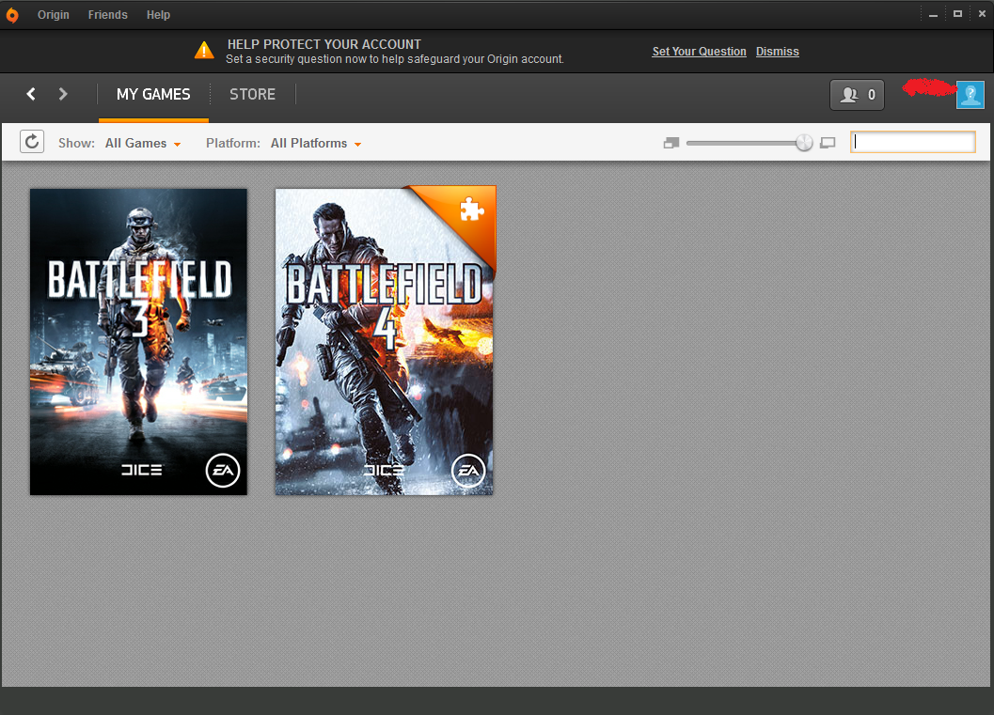This screenshot has height=715, width=994.
Task: Go back with the left arrow
Action: [31, 94]
